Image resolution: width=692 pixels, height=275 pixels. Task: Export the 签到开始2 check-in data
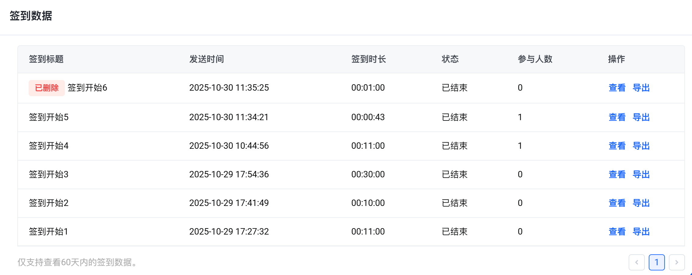pyautogui.click(x=641, y=203)
